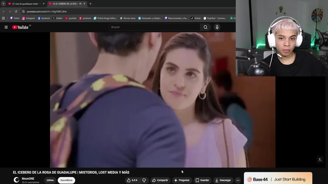
Task: Open the tikitoki bookmark
Action: click(x=196, y=18)
